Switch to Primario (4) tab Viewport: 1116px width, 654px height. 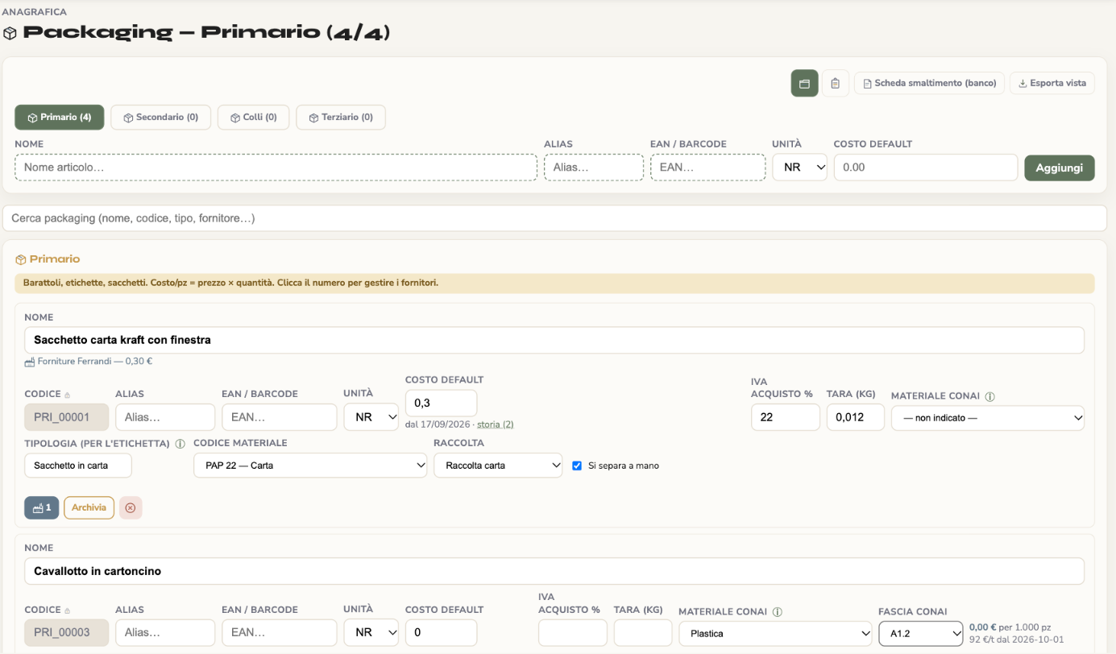tap(60, 117)
